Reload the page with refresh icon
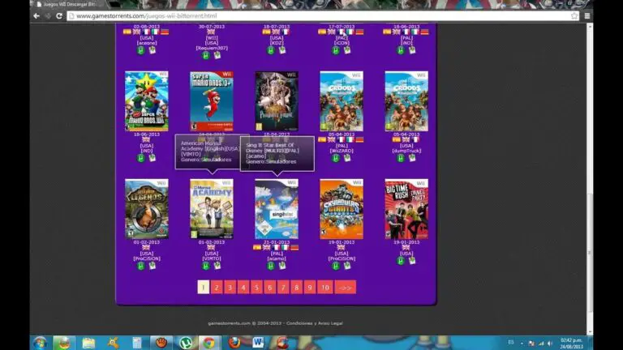The height and width of the screenshot is (350, 623). [59, 16]
